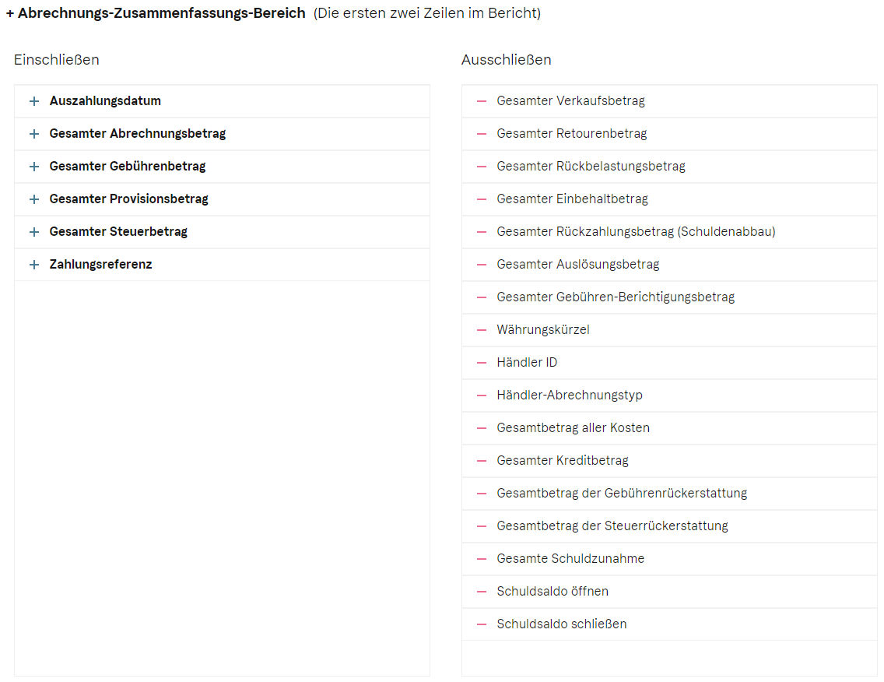
Task: Click the minus icon next to Währungskürzel
Action: pyautogui.click(x=482, y=330)
